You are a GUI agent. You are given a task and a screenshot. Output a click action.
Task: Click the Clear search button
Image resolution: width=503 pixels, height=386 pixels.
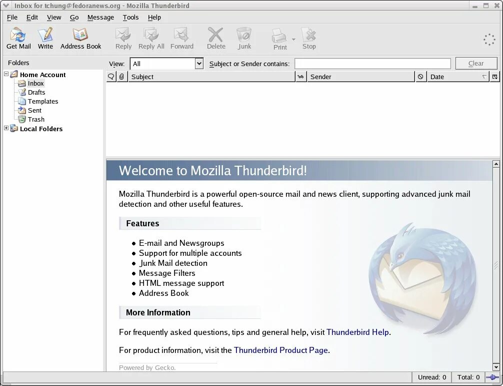click(476, 64)
